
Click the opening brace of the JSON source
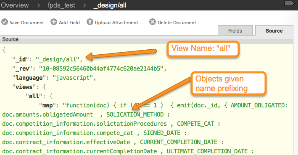tap(4, 50)
